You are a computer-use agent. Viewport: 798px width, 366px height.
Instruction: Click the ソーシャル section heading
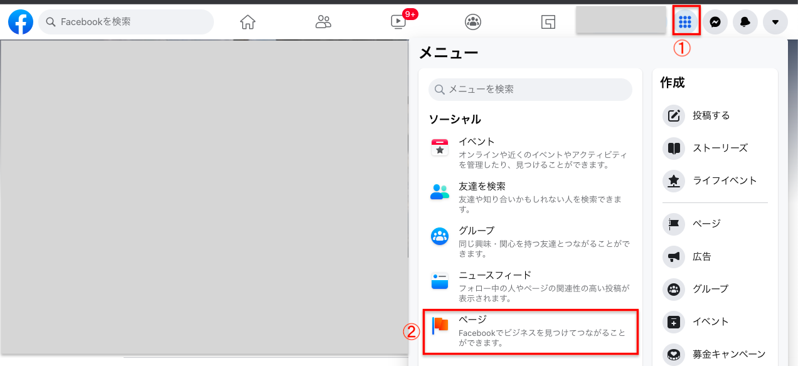point(455,119)
